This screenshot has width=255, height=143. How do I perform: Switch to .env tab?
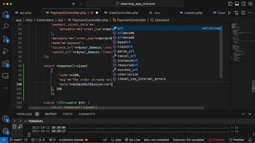[157, 13]
